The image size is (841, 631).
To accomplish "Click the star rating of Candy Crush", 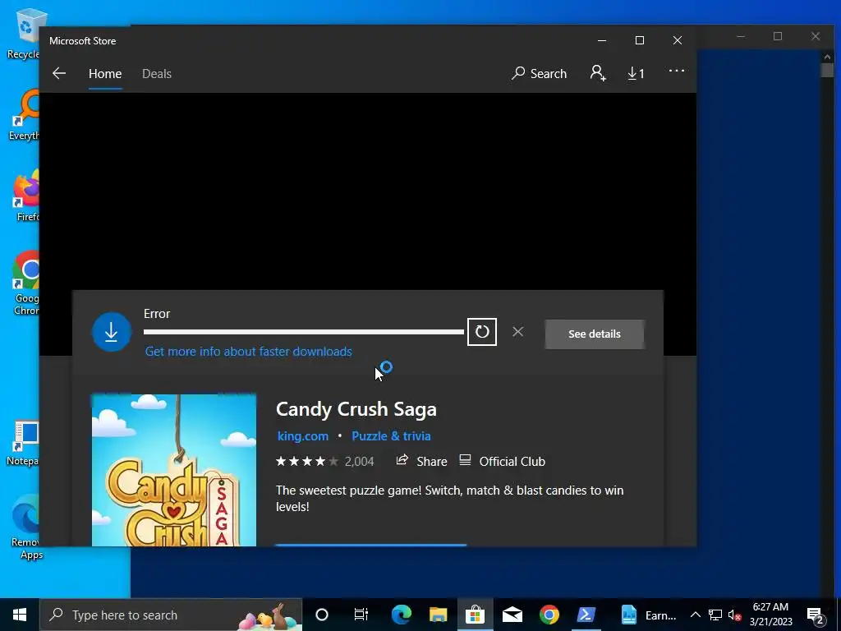I will (x=307, y=462).
